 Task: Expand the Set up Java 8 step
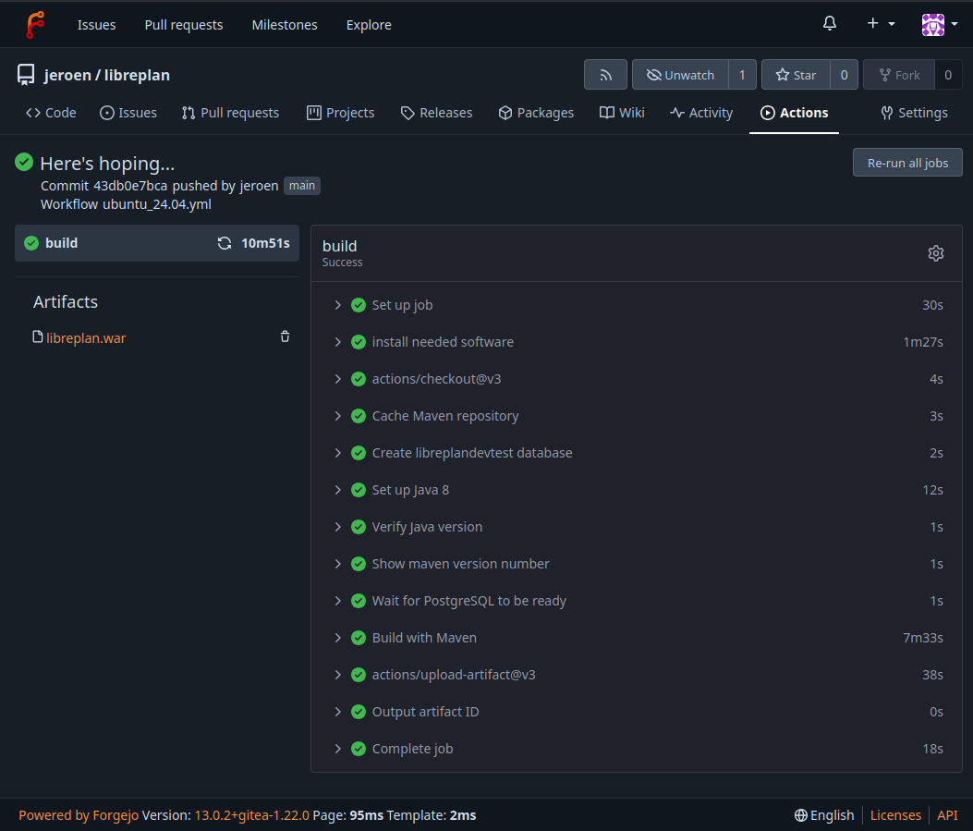pos(410,490)
